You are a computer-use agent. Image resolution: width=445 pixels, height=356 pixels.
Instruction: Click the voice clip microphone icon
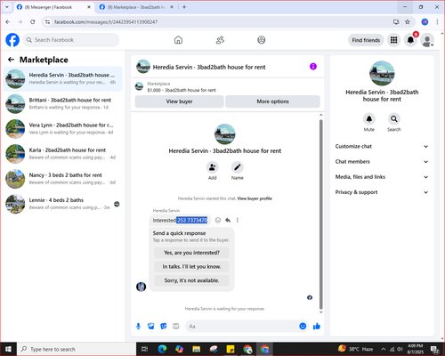138,327
